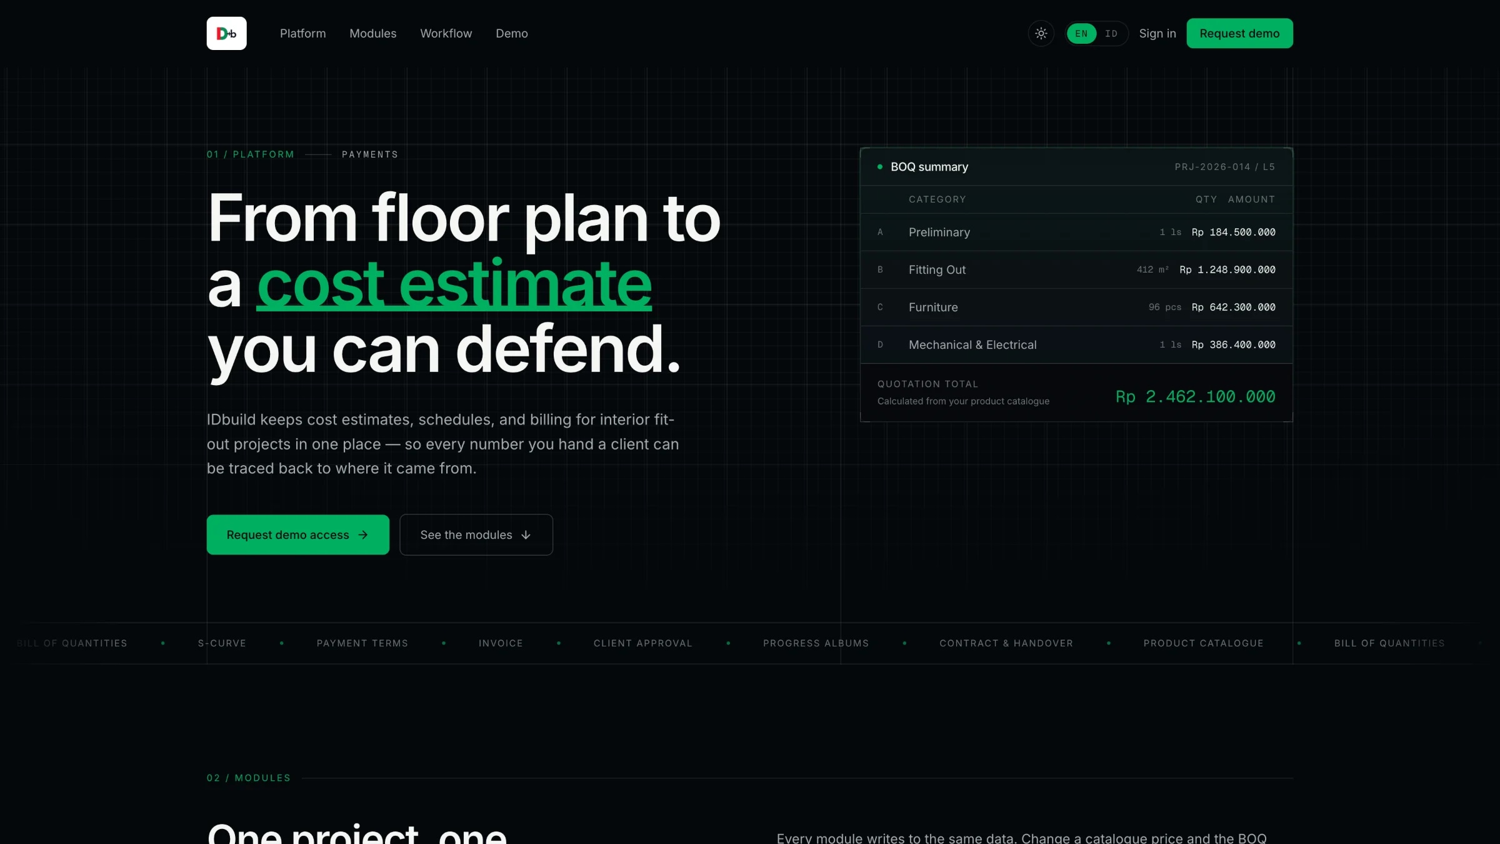Select the Mechanical & Electrical row

tap(1076, 344)
